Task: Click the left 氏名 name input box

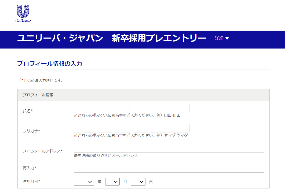Action: [x=102, y=108]
